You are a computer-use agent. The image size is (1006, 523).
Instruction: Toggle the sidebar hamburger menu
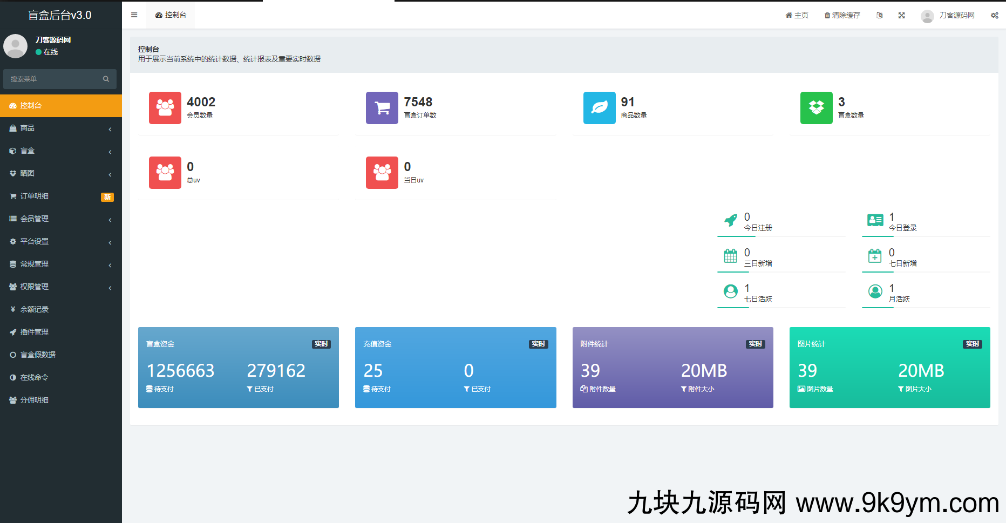coord(134,15)
